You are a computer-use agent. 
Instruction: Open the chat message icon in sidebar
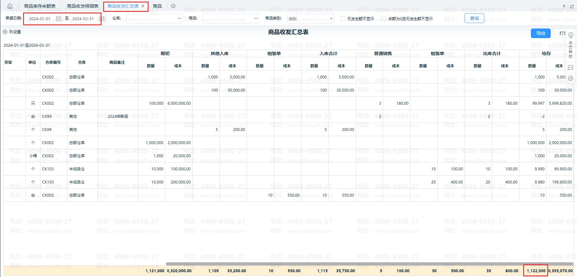(571, 68)
